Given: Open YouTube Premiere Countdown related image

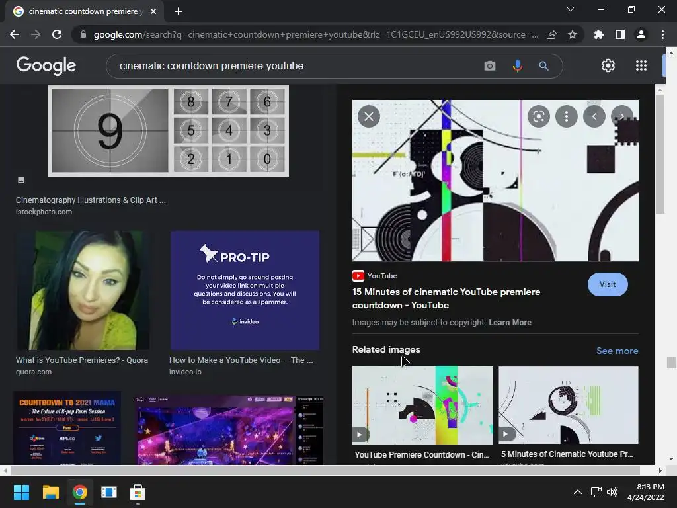Looking at the screenshot, I should point(422,405).
